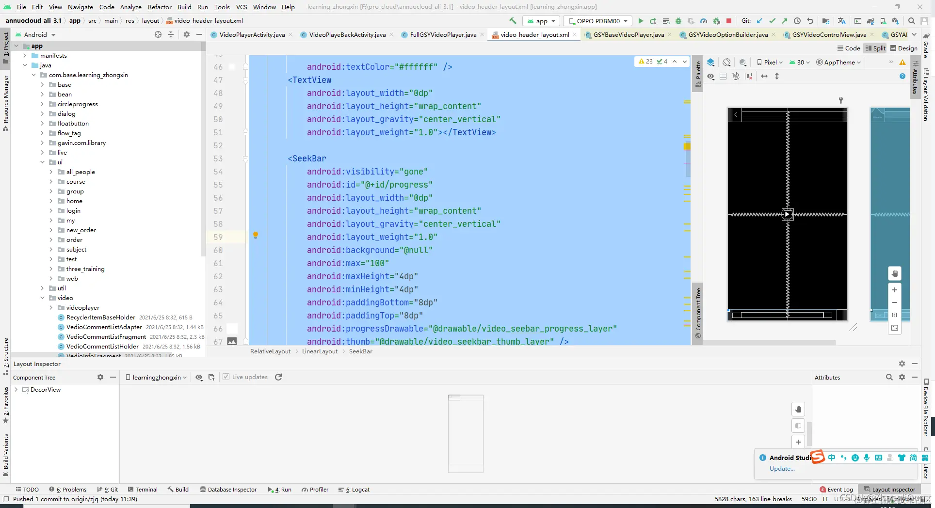Push commits with the Git push arrow
The image size is (935, 508).
tap(785, 21)
